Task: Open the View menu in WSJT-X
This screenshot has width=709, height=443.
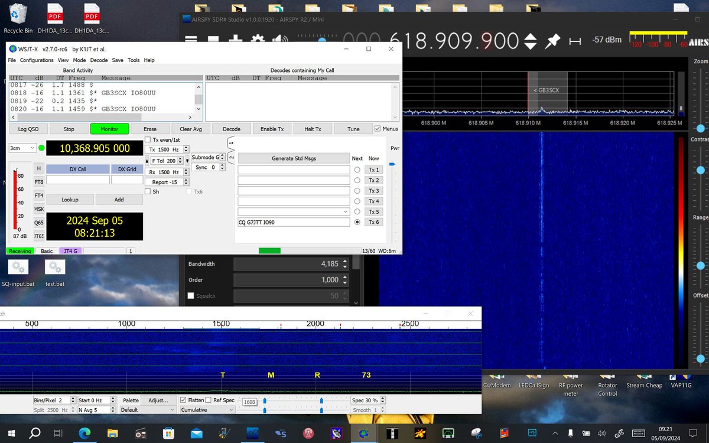Action: [x=63, y=60]
